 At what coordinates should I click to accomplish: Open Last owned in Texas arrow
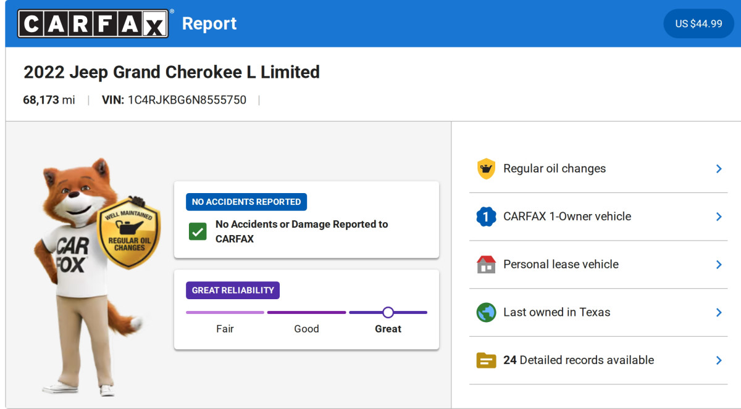(x=718, y=312)
